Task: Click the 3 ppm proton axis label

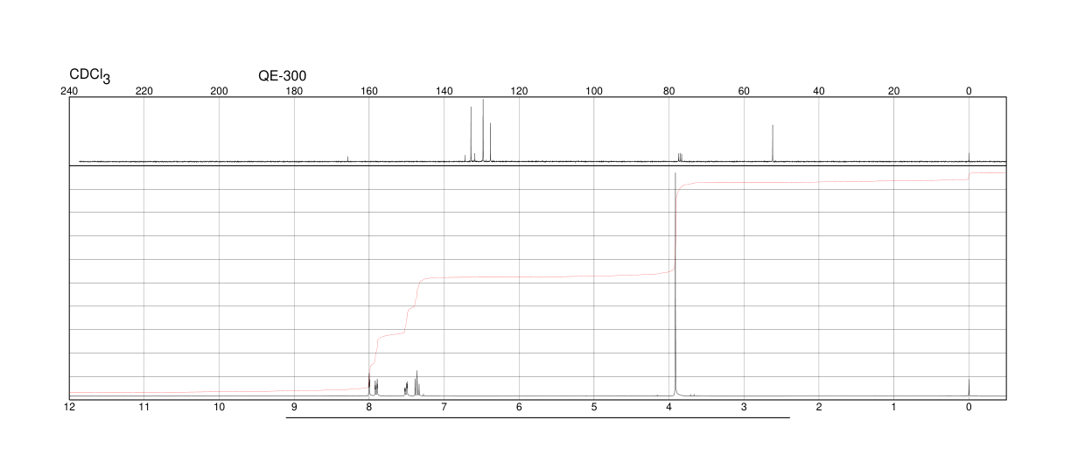Action: pyautogui.click(x=744, y=407)
